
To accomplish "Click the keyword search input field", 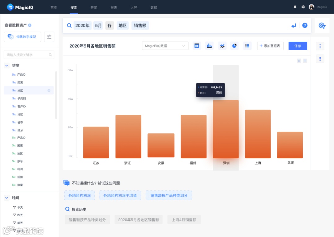I will [x=29, y=55].
